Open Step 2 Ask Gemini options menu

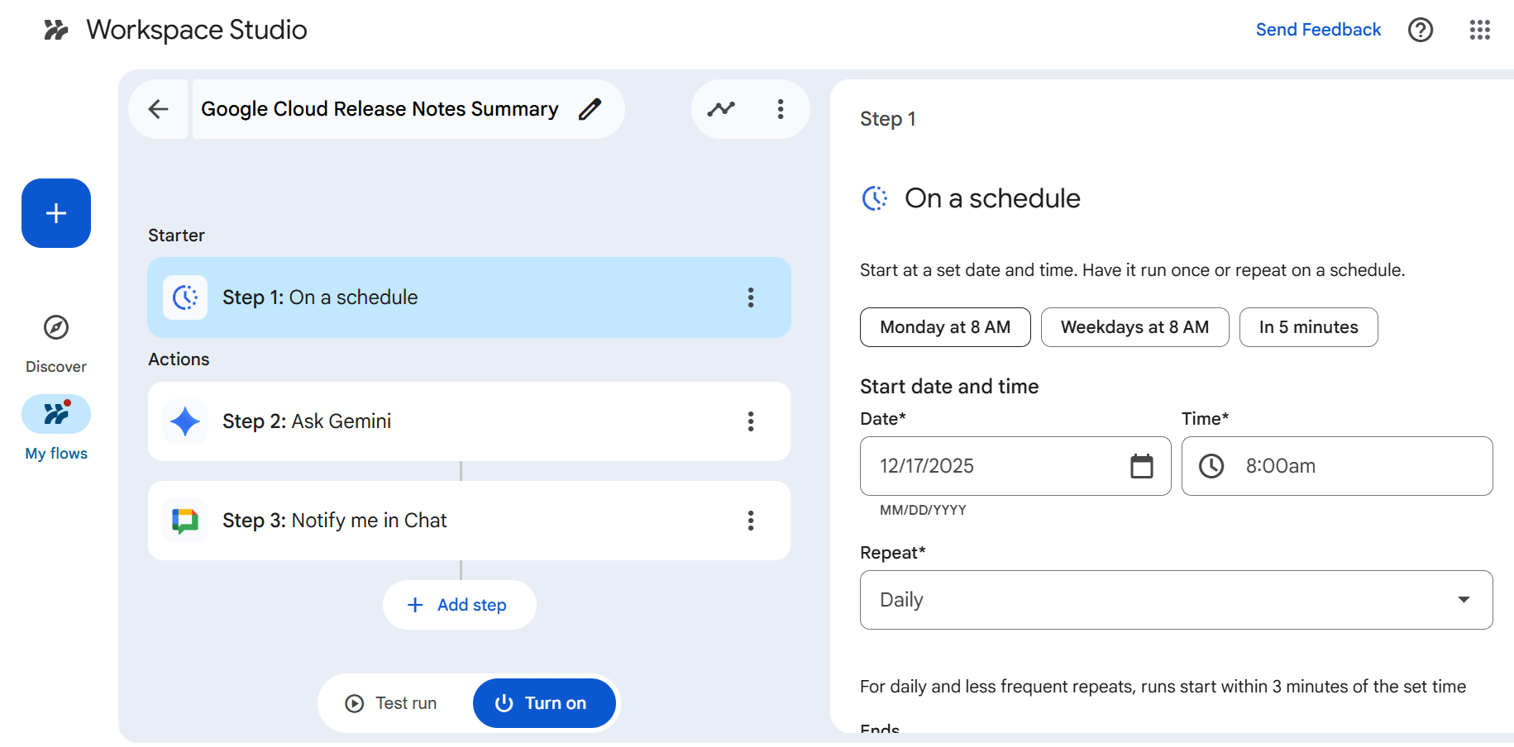tap(750, 421)
